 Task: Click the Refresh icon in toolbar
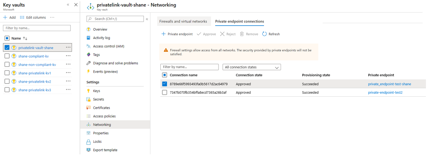pos(264,34)
